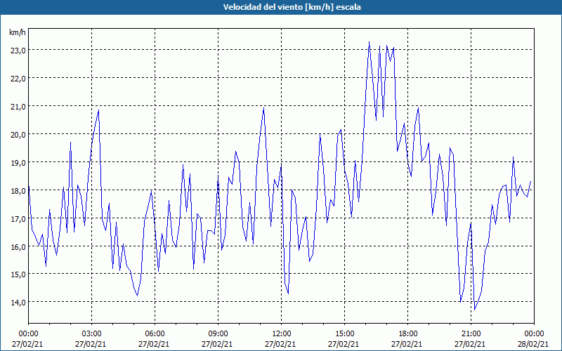Click the 09:00 time label
This screenshot has height=351, width=562.
218,334
